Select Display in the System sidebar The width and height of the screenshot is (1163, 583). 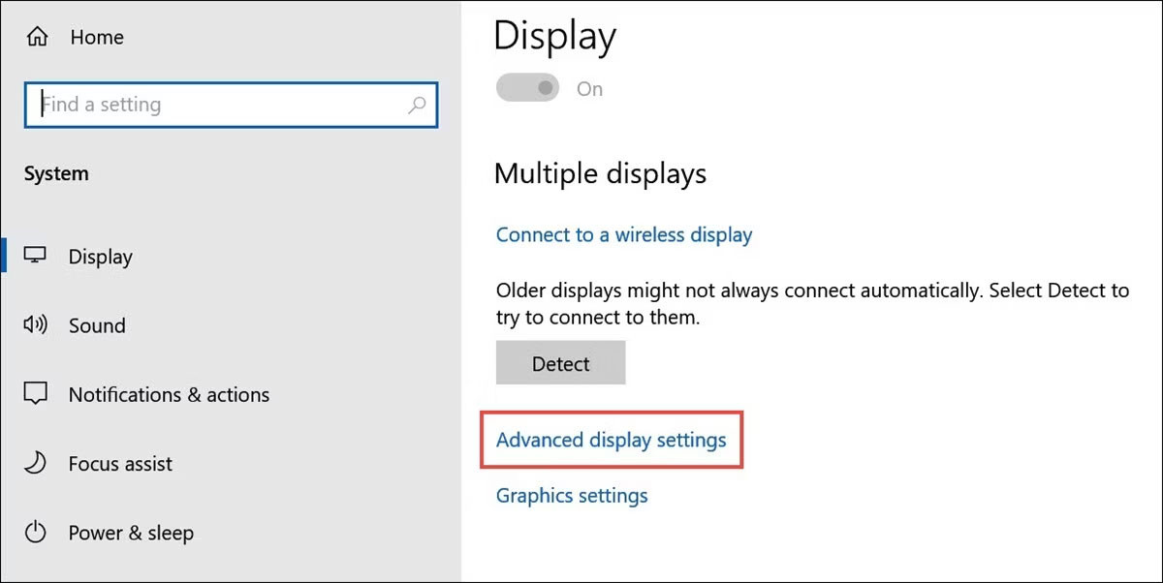101,257
